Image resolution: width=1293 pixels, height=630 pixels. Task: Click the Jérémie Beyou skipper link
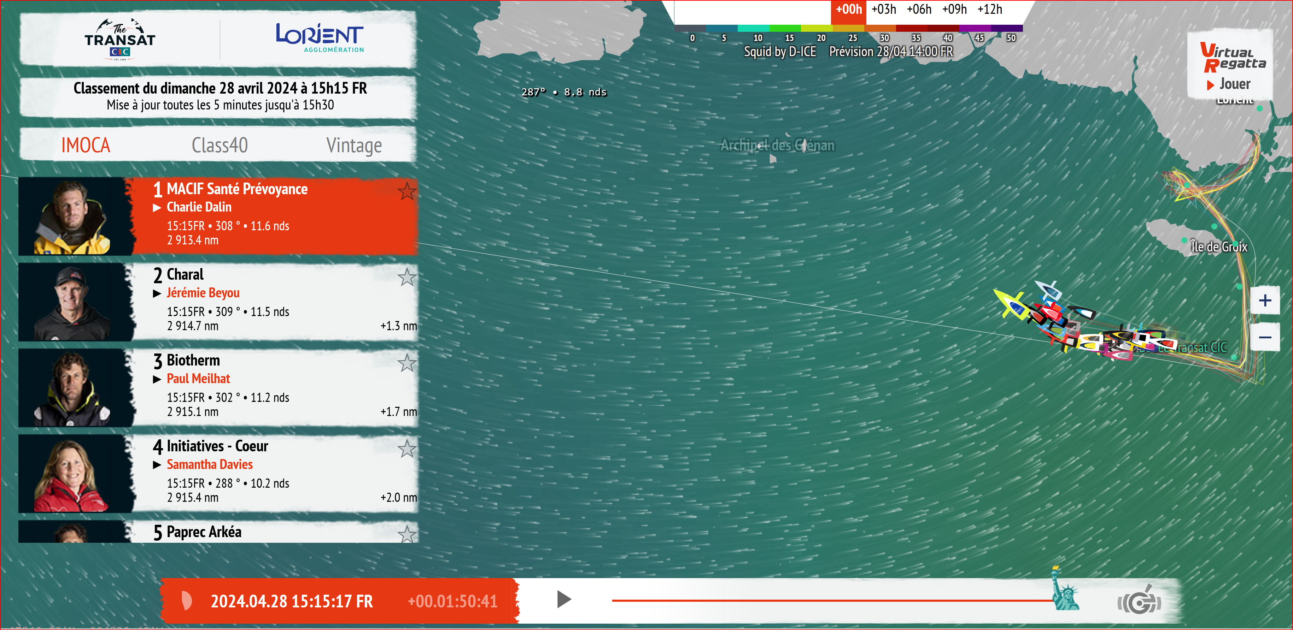click(203, 293)
